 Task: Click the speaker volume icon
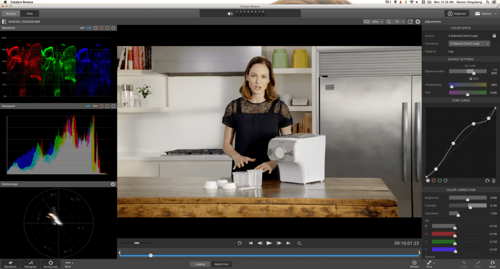tap(230, 13)
